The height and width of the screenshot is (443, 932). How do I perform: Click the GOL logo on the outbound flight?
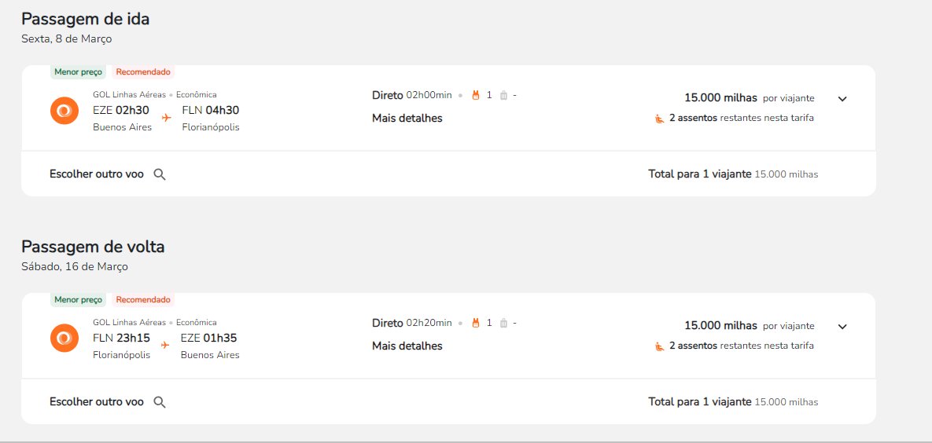[x=64, y=111]
